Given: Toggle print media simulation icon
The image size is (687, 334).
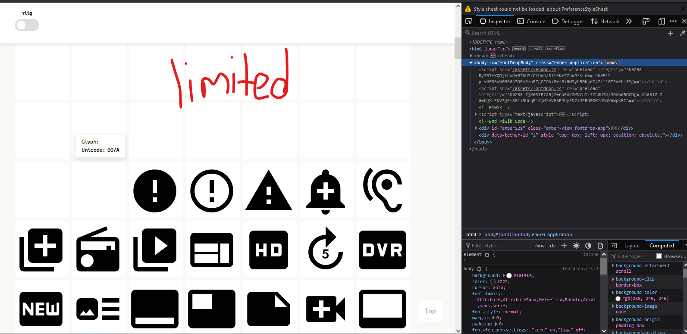Looking at the screenshot, I should (600, 246).
